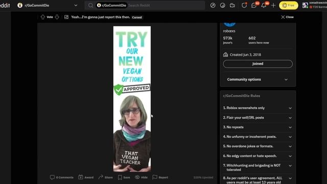Expand rule 4 No unfunny or incoherent posts
This screenshot has height=184, width=327.
(x=258, y=137)
